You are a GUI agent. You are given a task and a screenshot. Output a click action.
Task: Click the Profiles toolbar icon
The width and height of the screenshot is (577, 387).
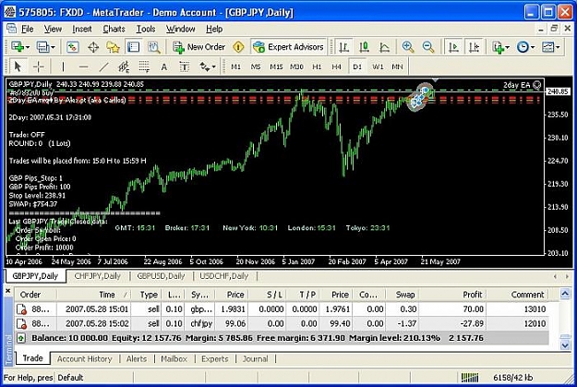(42, 47)
